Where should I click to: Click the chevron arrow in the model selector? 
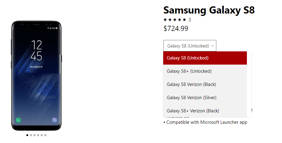click(212, 46)
